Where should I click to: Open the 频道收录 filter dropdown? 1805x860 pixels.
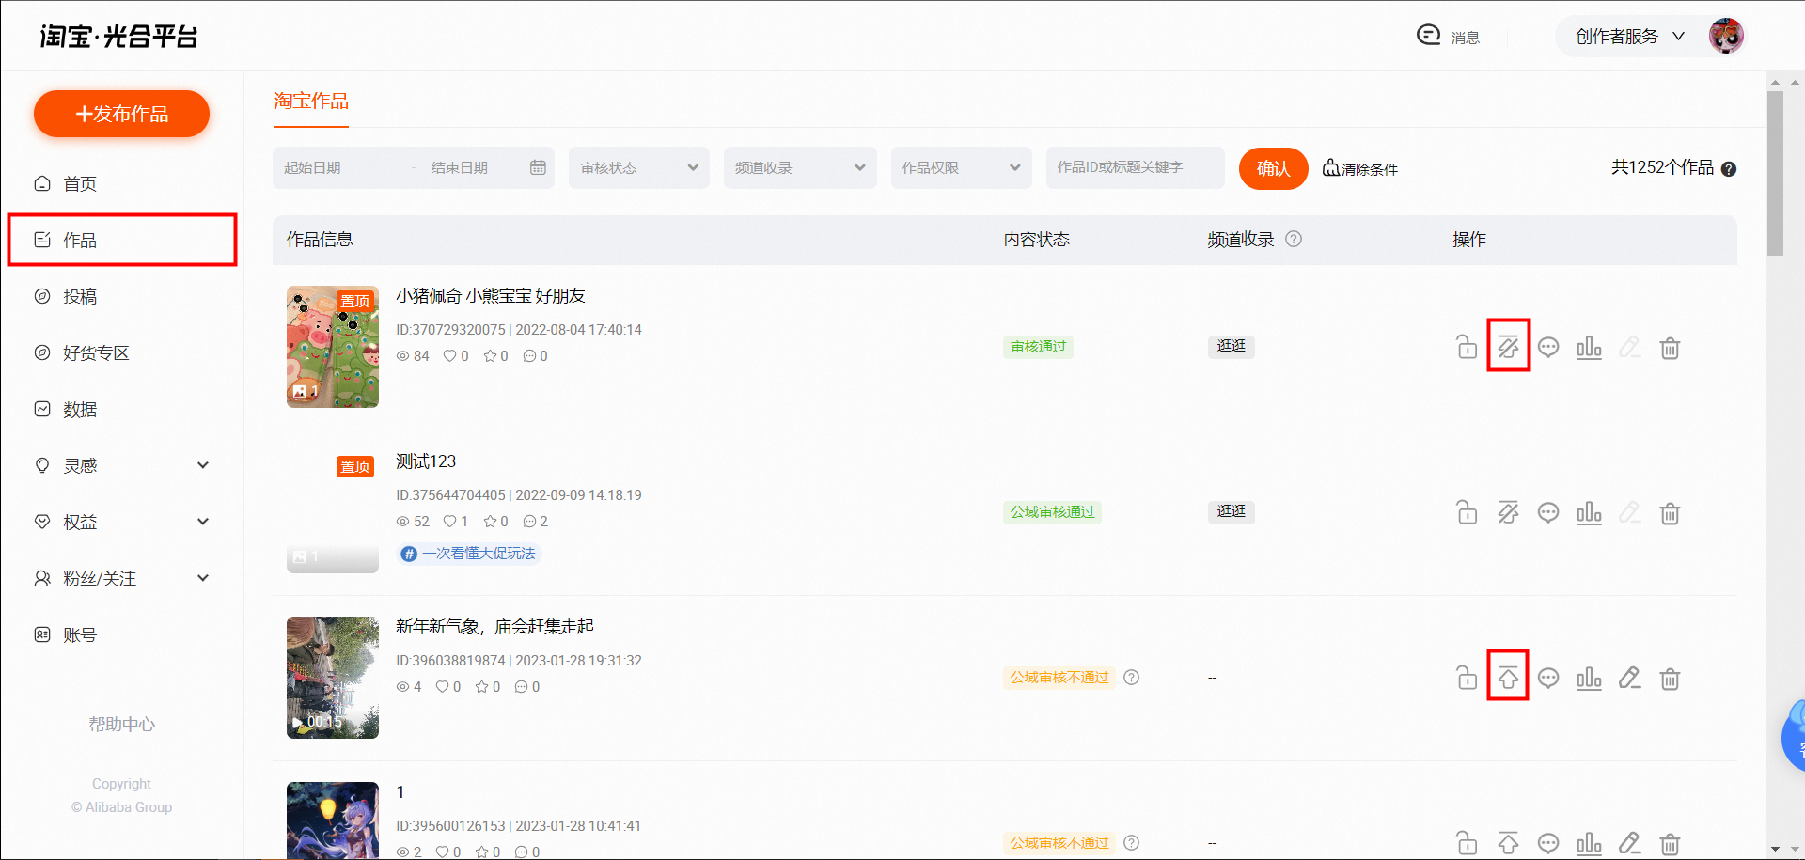[x=800, y=167]
